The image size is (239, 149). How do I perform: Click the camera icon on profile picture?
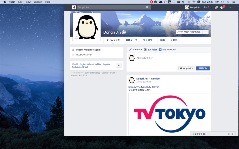[76, 37]
